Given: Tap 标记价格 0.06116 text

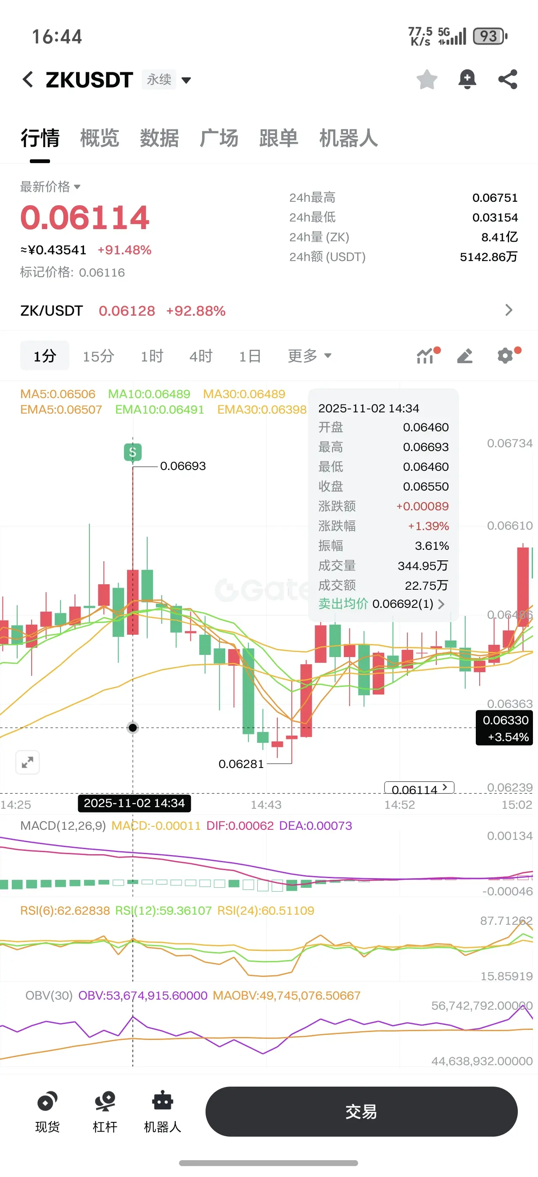Looking at the screenshot, I should click(72, 272).
